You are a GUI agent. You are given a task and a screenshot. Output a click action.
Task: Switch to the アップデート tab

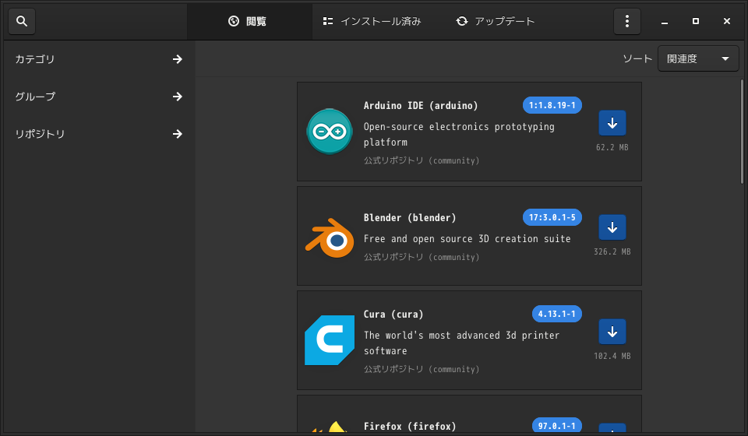496,21
